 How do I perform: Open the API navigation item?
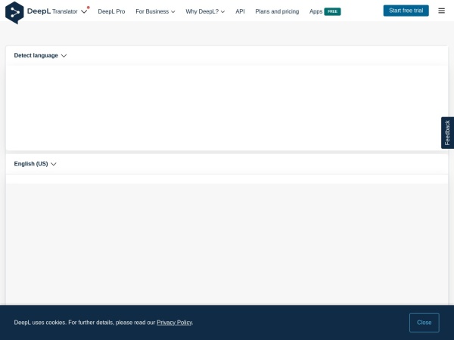pos(240,12)
